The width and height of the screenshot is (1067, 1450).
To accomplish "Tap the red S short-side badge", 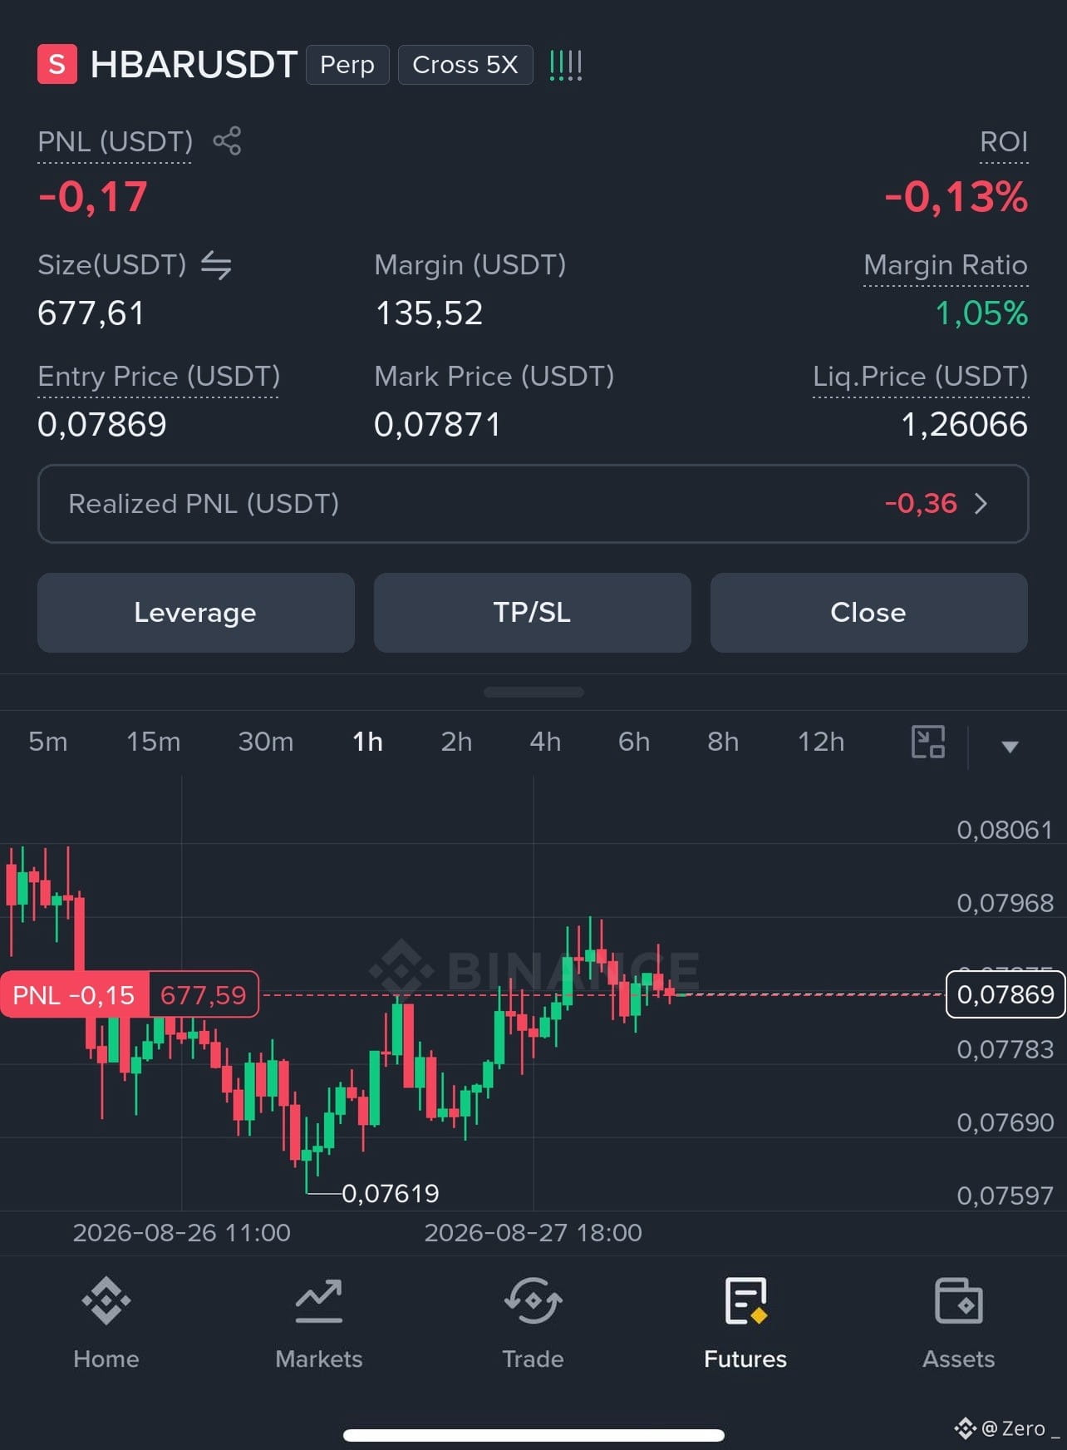I will coord(57,64).
